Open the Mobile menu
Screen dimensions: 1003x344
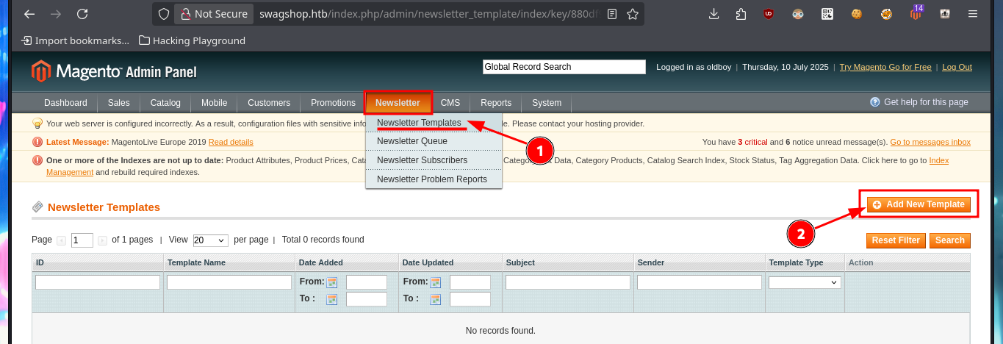[x=214, y=103]
